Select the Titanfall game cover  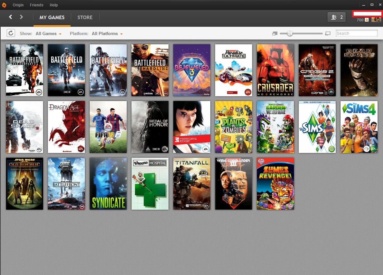pos(192,184)
